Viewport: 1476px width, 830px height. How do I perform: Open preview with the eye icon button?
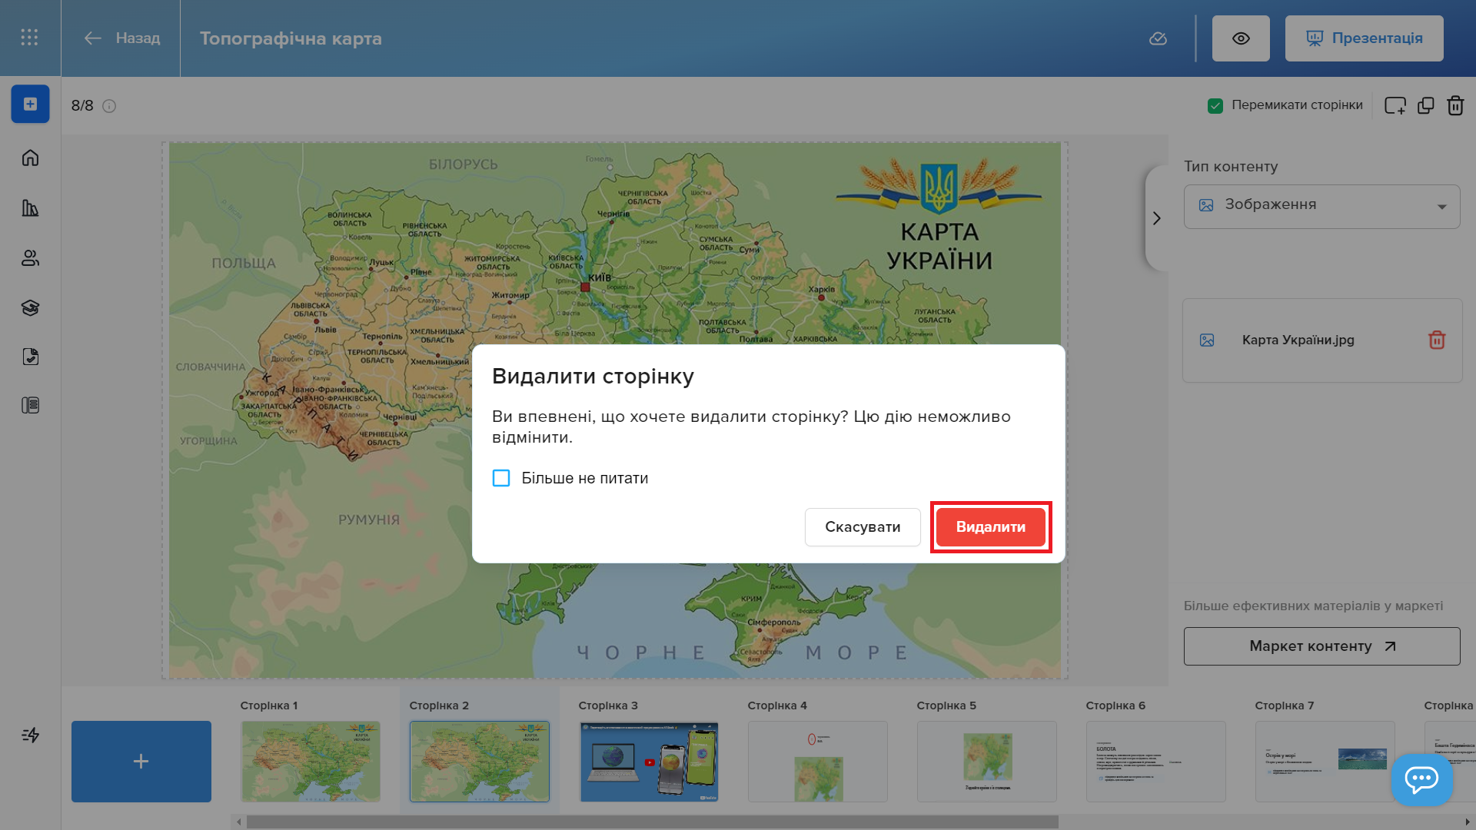(1241, 38)
